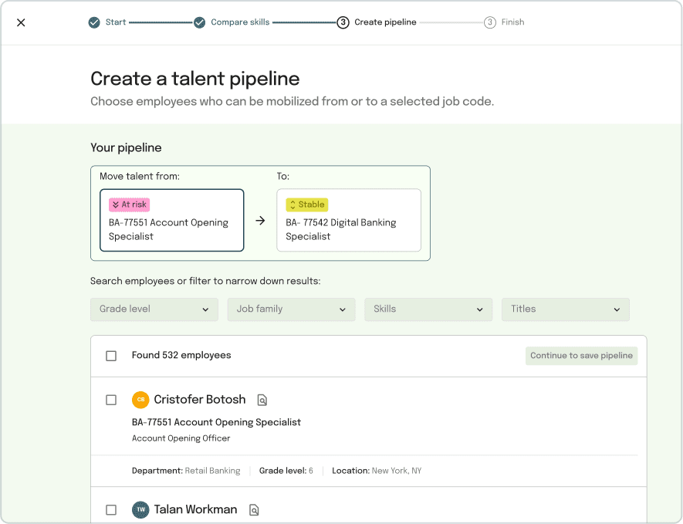Open the Job family filter dropdown

click(x=292, y=309)
